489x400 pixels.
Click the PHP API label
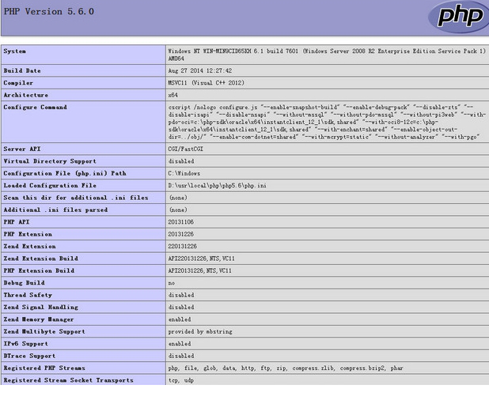click(x=16, y=222)
